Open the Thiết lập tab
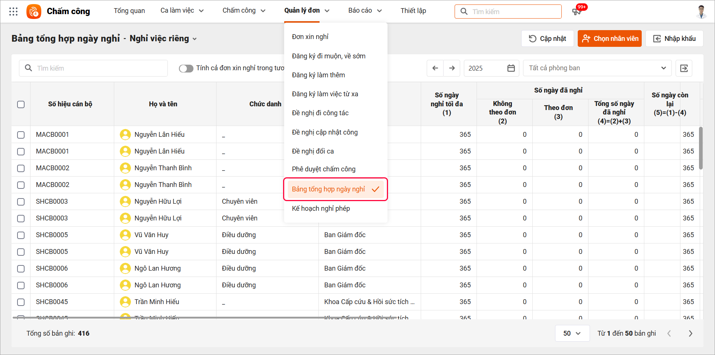The image size is (715, 355). [x=413, y=11]
